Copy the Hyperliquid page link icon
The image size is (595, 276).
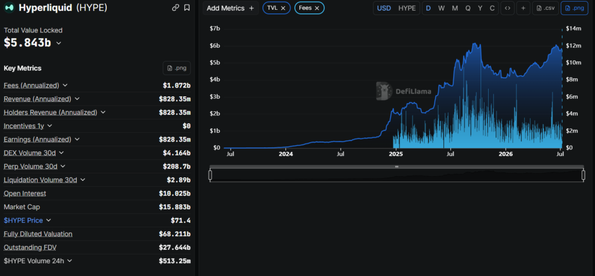click(175, 8)
